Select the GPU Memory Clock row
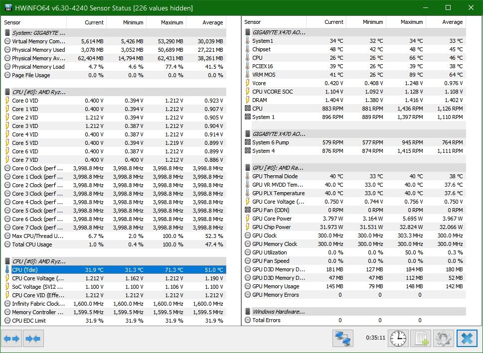This screenshot has width=483, height=353. 355,244
